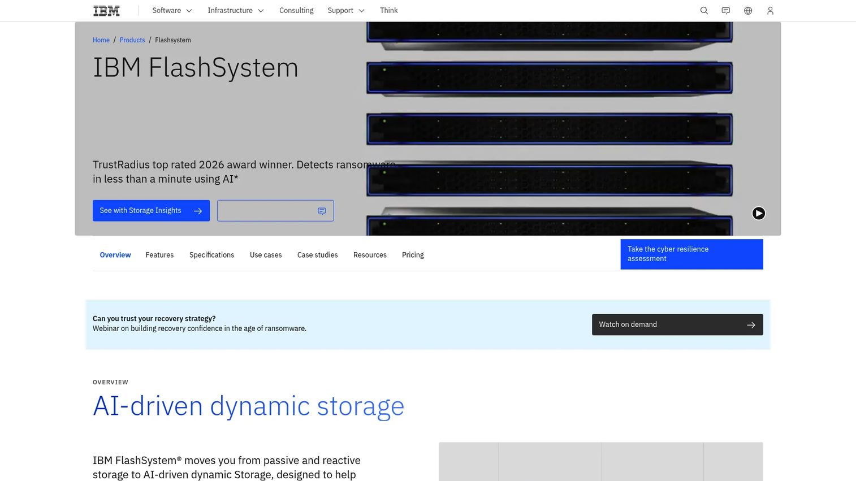This screenshot has width=856, height=481.
Task: Select the Overview tab
Action: coord(115,255)
